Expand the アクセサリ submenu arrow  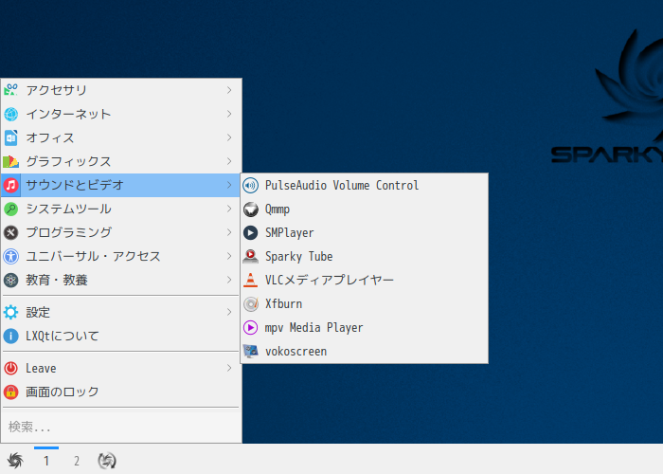tap(229, 90)
